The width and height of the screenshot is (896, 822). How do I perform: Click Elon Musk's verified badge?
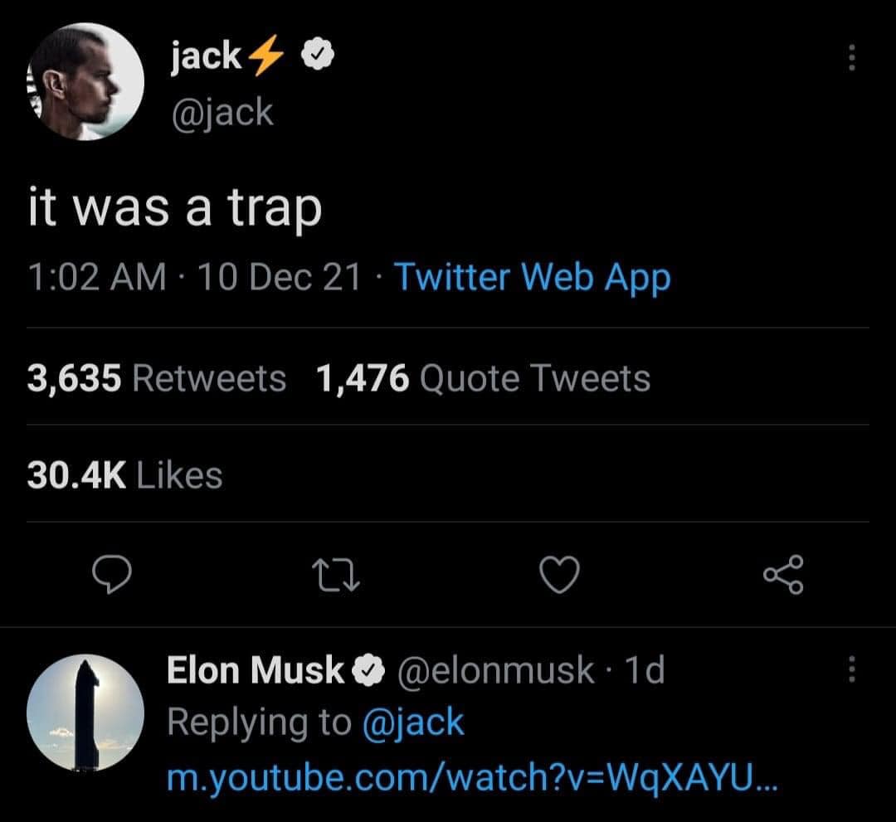(x=368, y=670)
